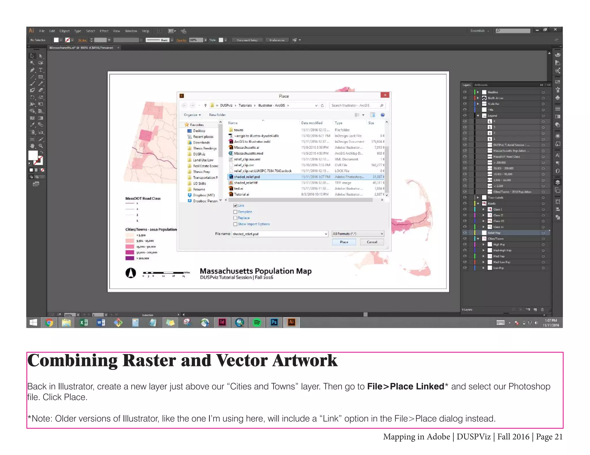This screenshot has width=590, height=455.
Task: Open the Essentials workspace dropdown
Action: (x=480, y=31)
